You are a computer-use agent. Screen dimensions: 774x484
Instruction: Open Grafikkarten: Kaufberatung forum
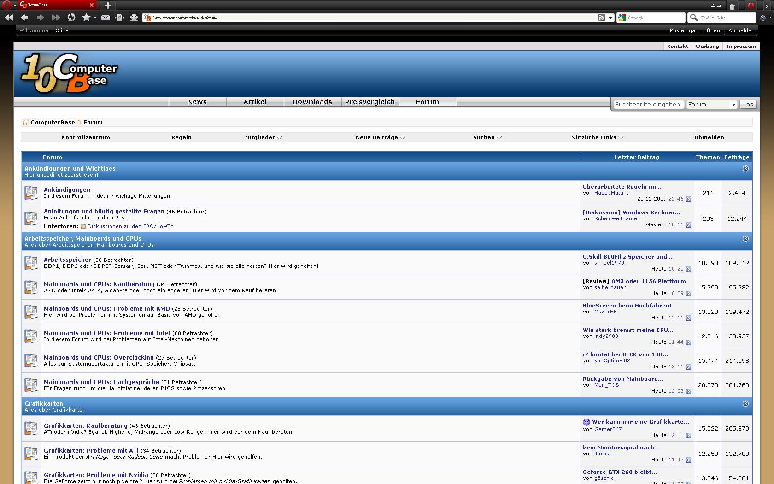(86, 425)
